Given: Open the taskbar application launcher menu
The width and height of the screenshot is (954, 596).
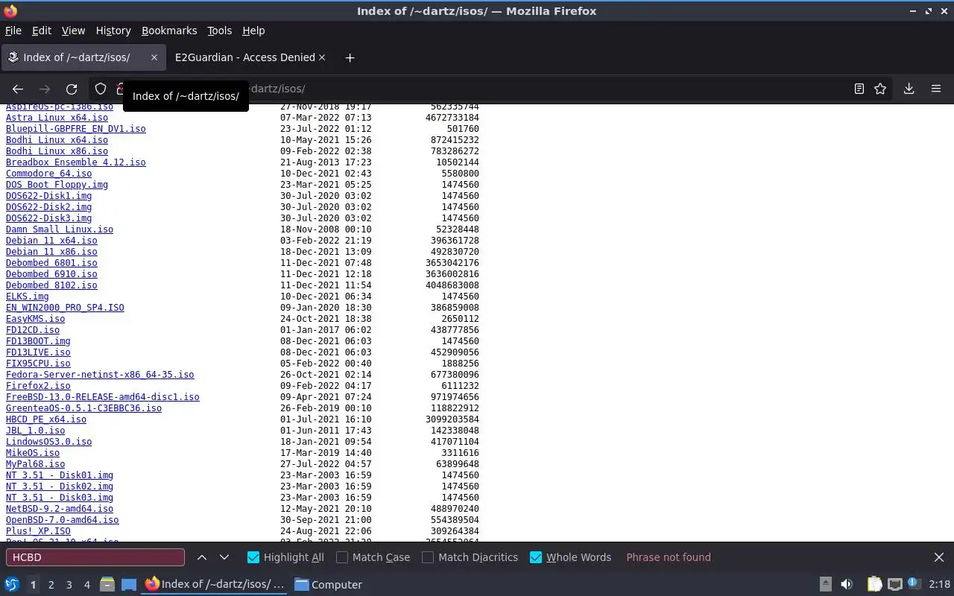Looking at the screenshot, I should pyautogui.click(x=12, y=585).
